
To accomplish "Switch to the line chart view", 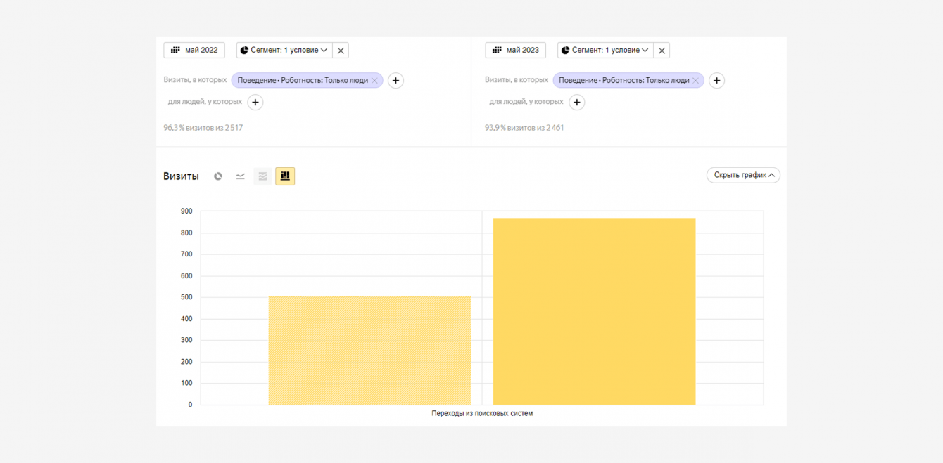I will tap(241, 176).
